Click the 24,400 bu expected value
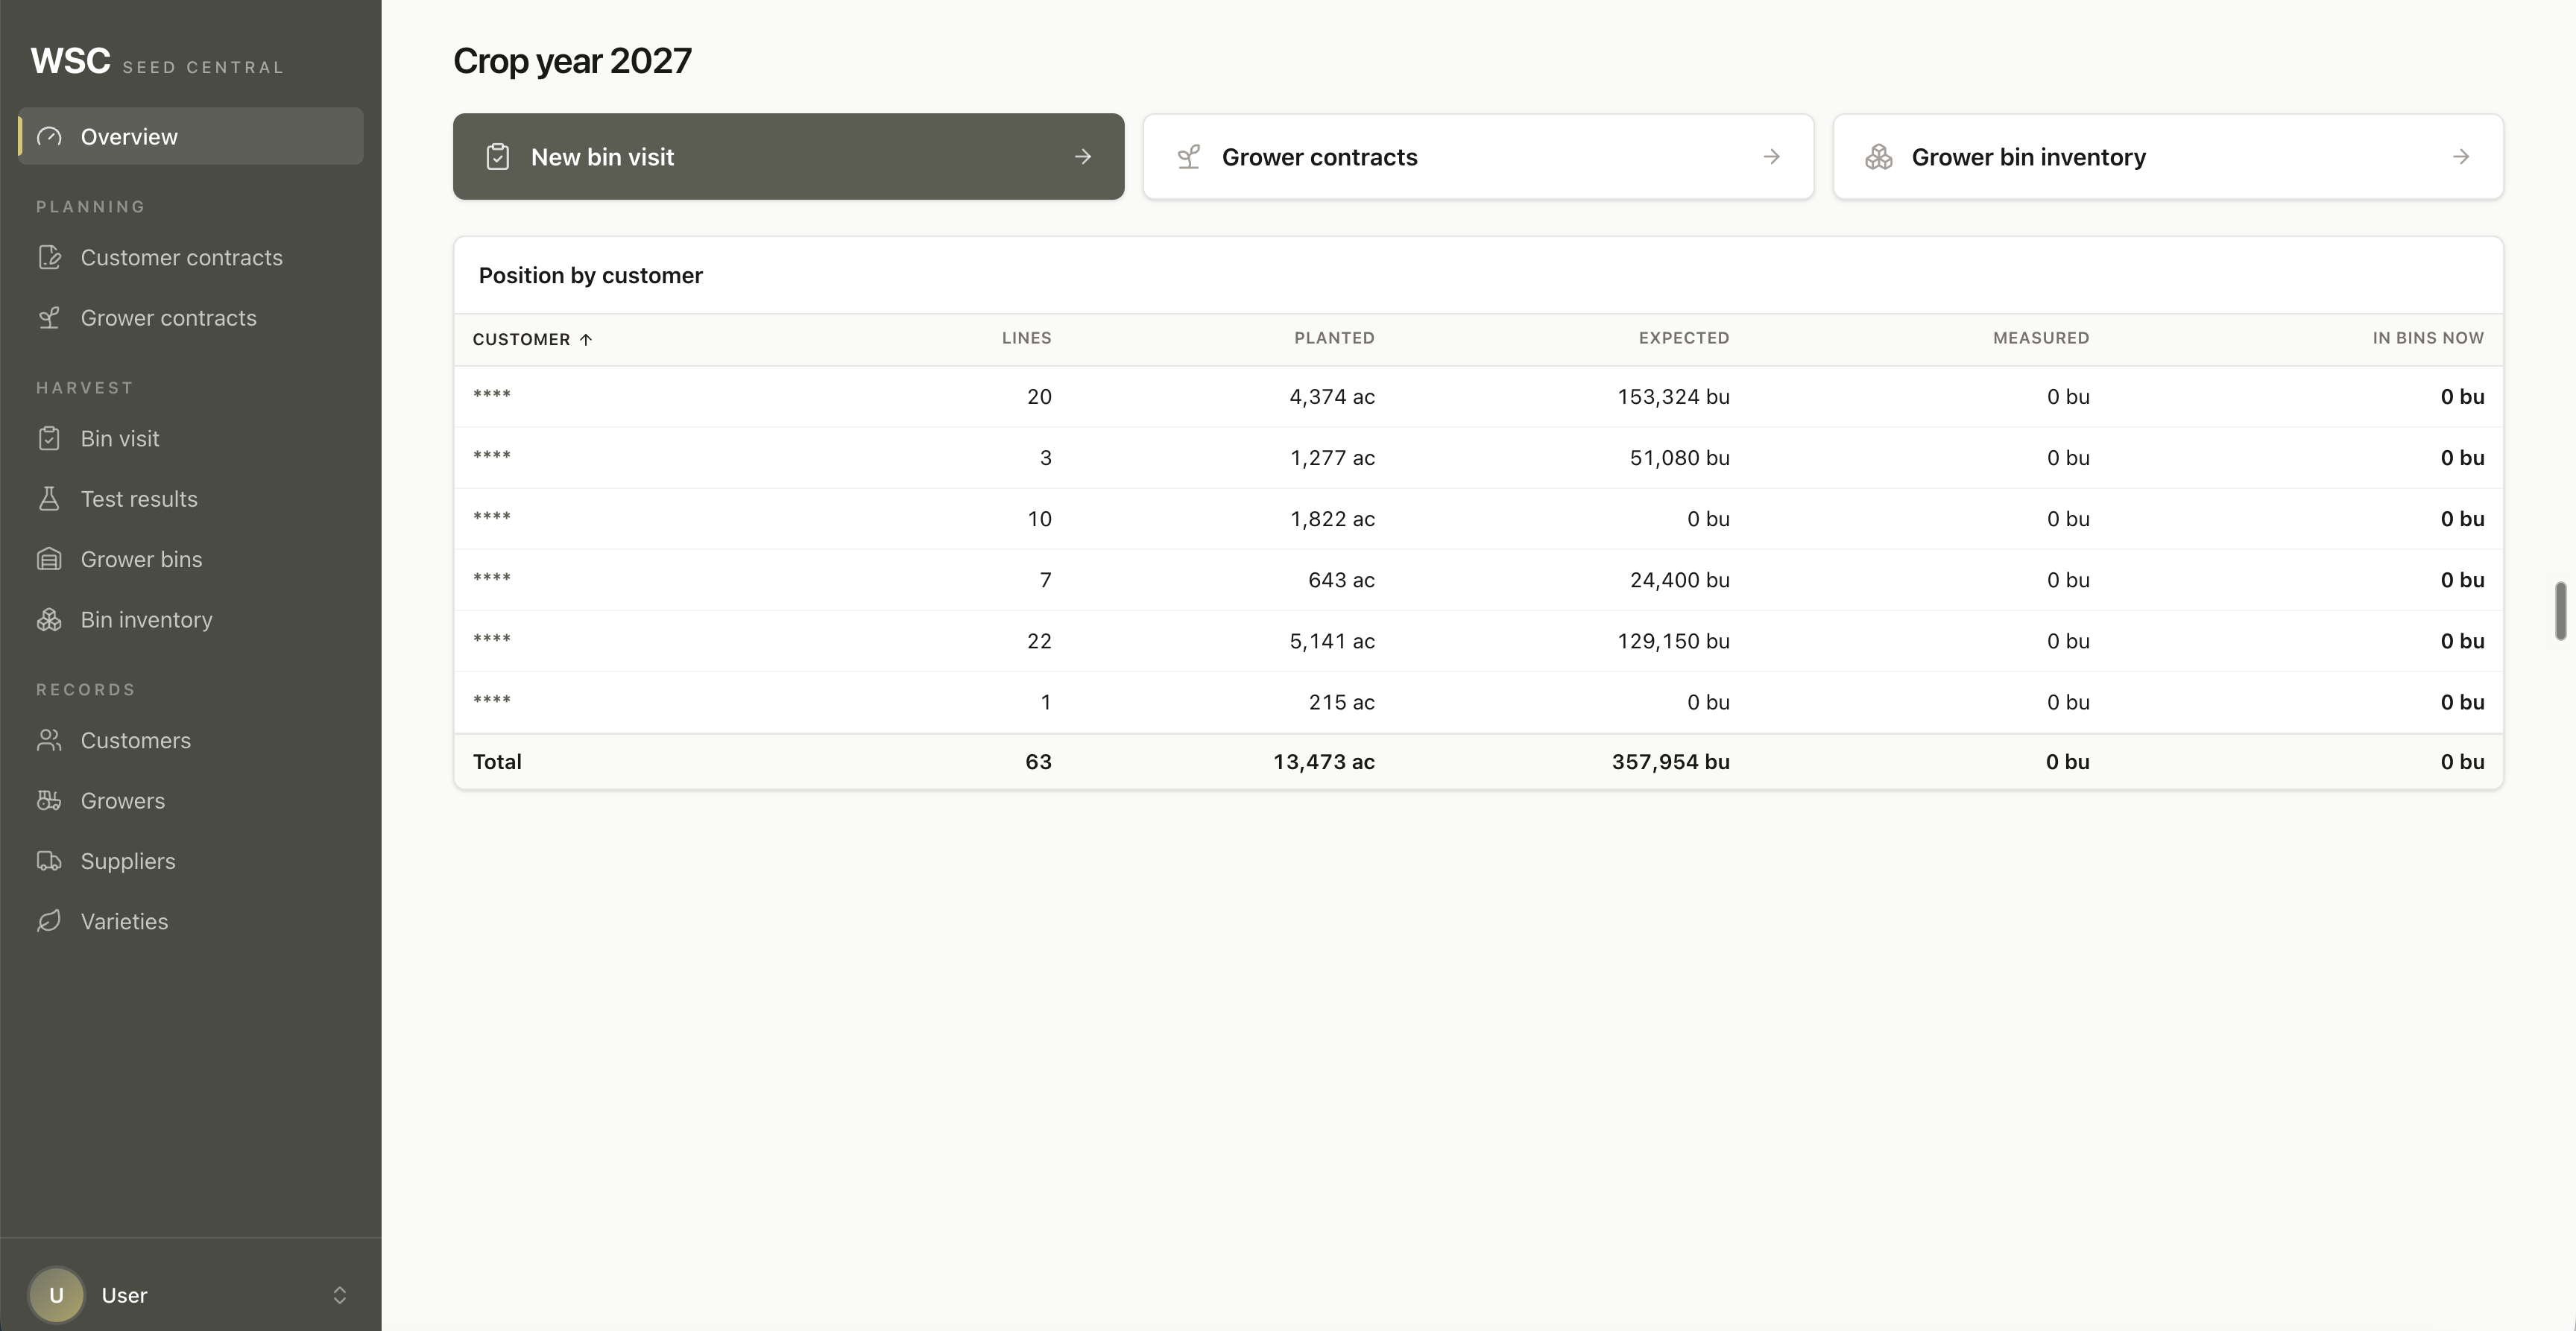 pyautogui.click(x=1679, y=580)
